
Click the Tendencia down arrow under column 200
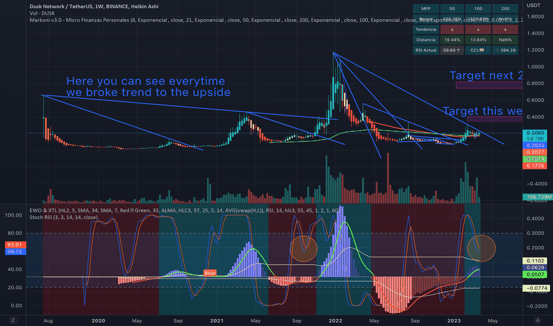point(505,29)
